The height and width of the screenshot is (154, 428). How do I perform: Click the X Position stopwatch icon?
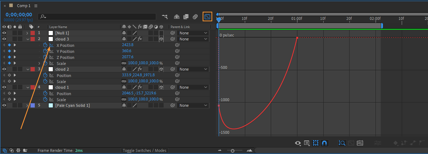tap(45, 45)
